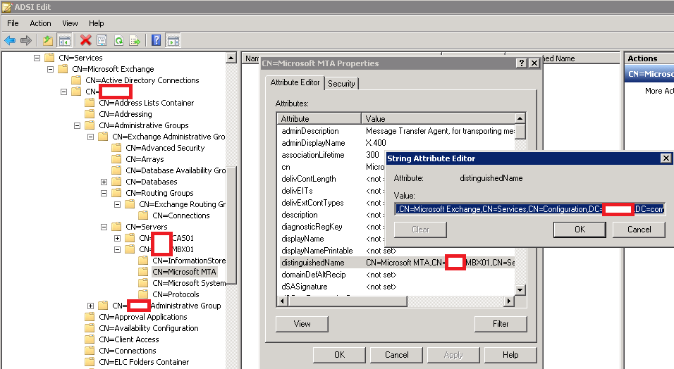The image size is (674, 369).
Task: Collapse the CN=Routing Groups node
Action: coord(104,193)
